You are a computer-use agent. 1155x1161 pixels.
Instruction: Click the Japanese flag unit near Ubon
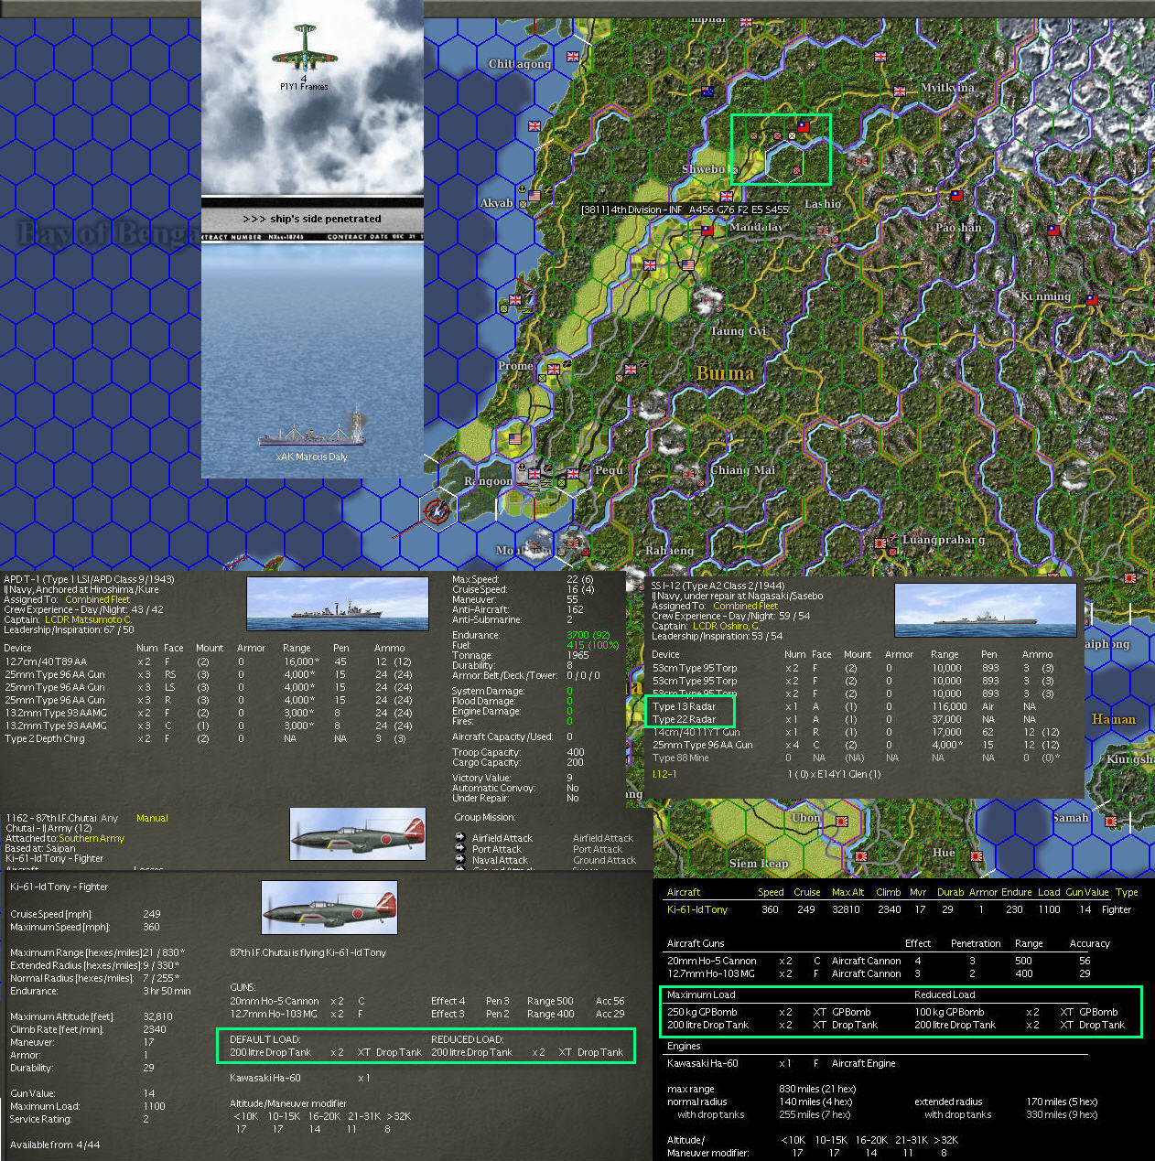click(x=841, y=821)
